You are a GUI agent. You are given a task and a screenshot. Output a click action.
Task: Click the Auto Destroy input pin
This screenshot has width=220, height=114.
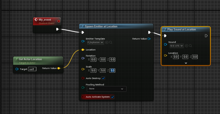click(x=83, y=78)
